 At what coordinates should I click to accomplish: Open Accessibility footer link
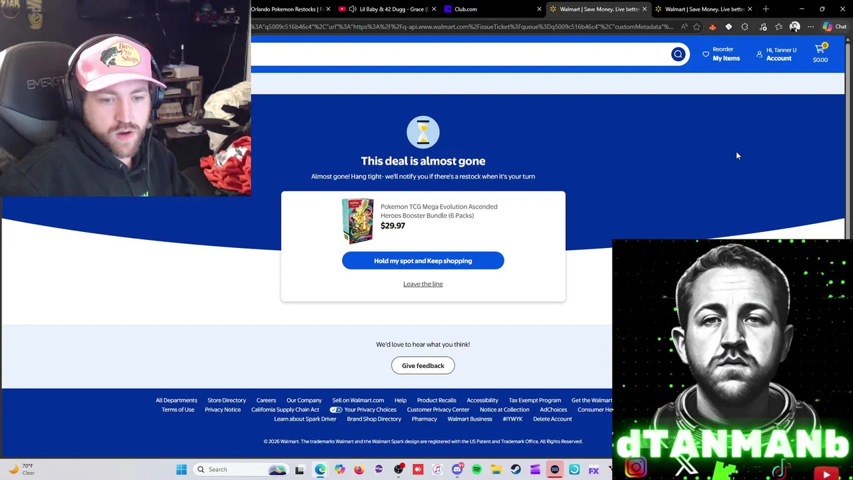(x=482, y=401)
